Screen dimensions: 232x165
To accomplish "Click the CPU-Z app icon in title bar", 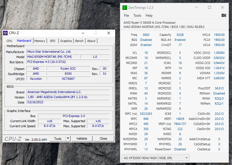I will tap(5, 33).
